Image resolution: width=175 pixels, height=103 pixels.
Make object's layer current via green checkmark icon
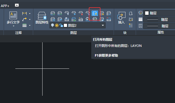click(x=74, y=19)
